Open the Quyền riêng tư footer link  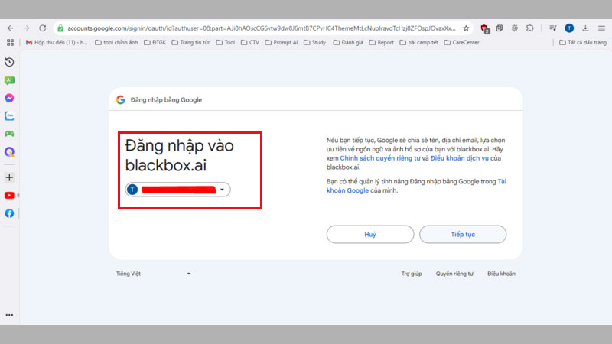[454, 274]
